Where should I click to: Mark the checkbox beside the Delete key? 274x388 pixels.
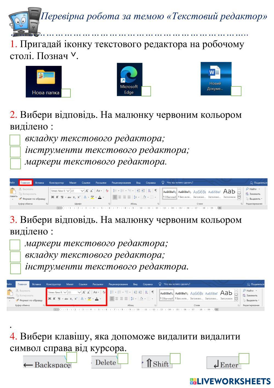coord(123,359)
